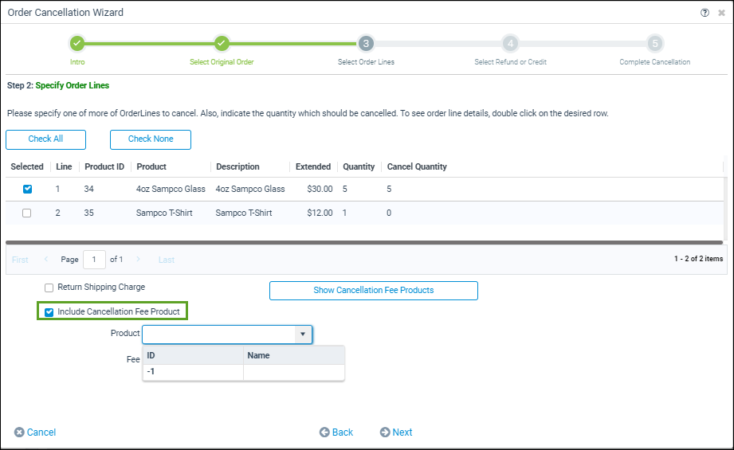Select the Sampco T-Shirt order line checkbox
The height and width of the screenshot is (450, 734).
click(26, 213)
